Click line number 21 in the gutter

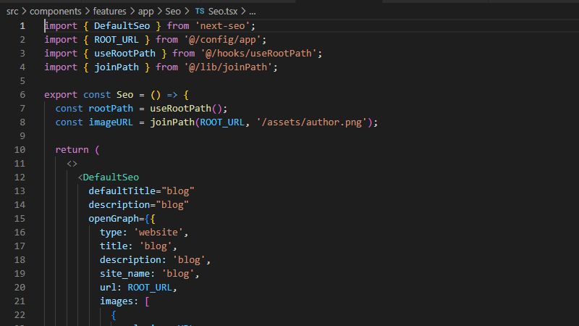point(20,301)
